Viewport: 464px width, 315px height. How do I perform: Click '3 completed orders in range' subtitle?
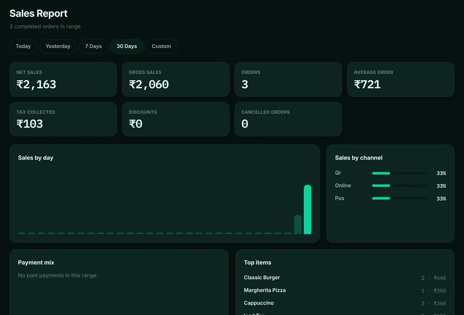[x=45, y=26]
